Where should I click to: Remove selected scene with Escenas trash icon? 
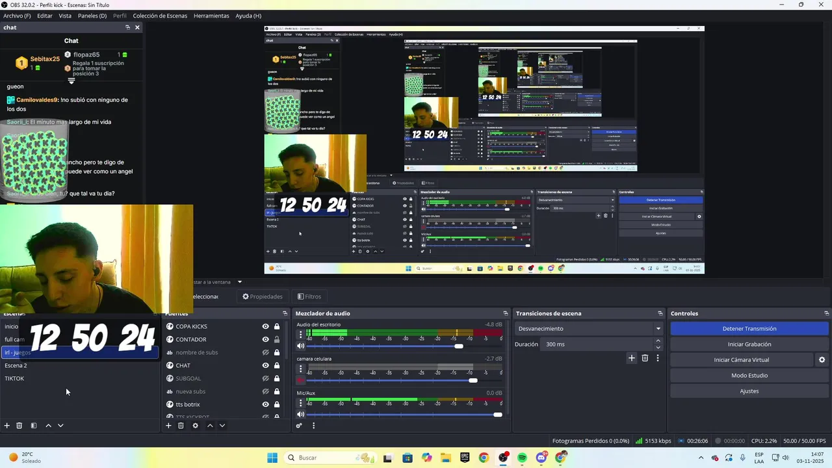pos(19,426)
